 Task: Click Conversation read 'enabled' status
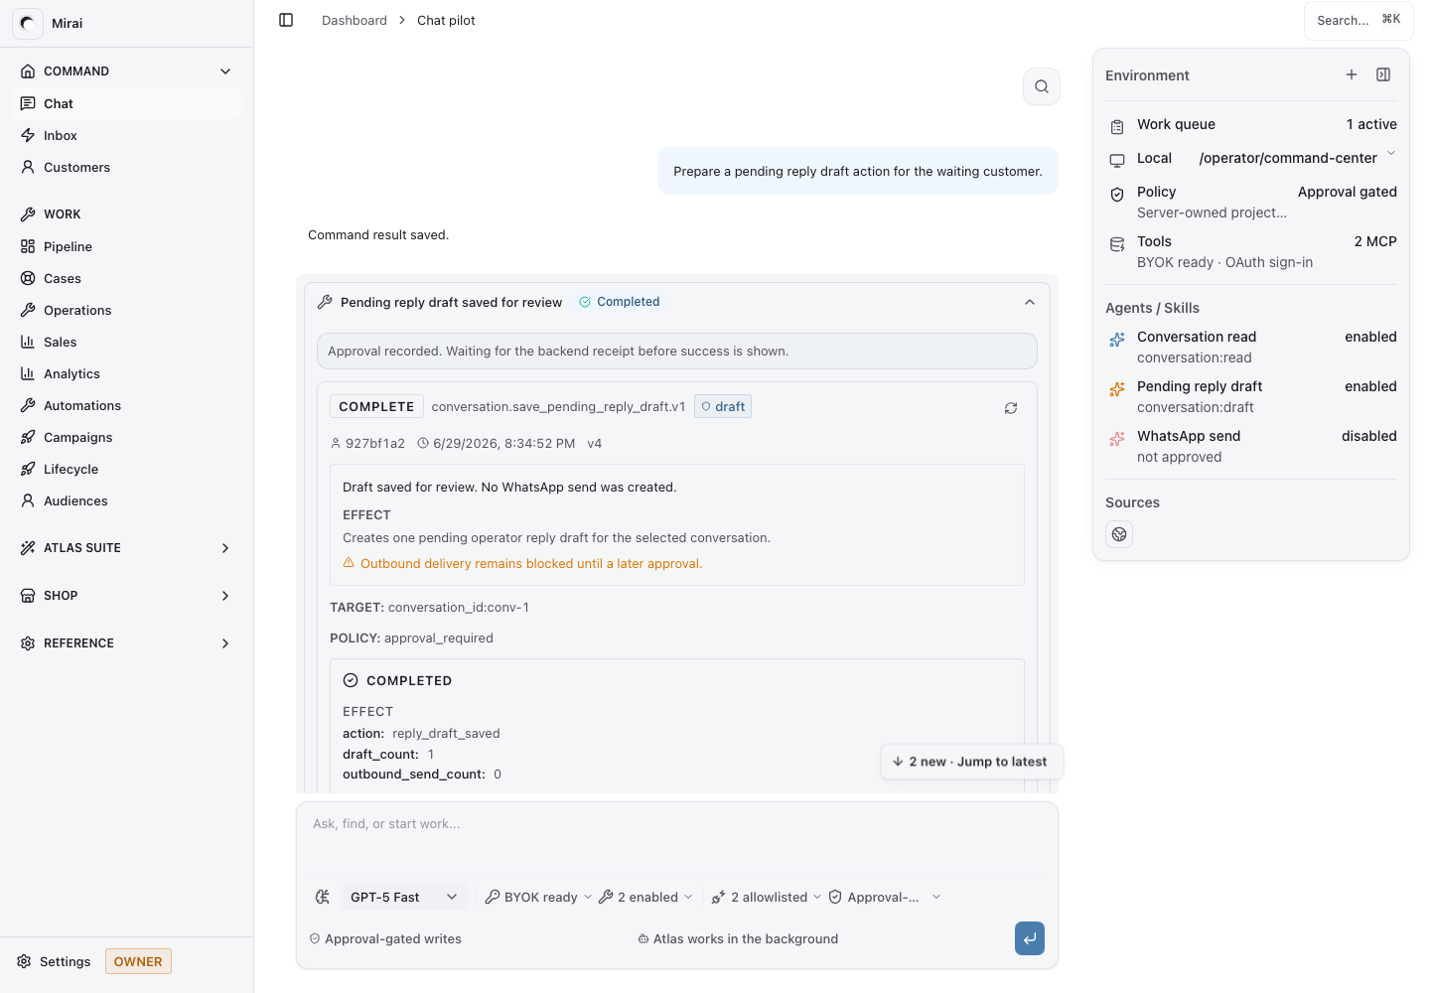tap(1370, 337)
